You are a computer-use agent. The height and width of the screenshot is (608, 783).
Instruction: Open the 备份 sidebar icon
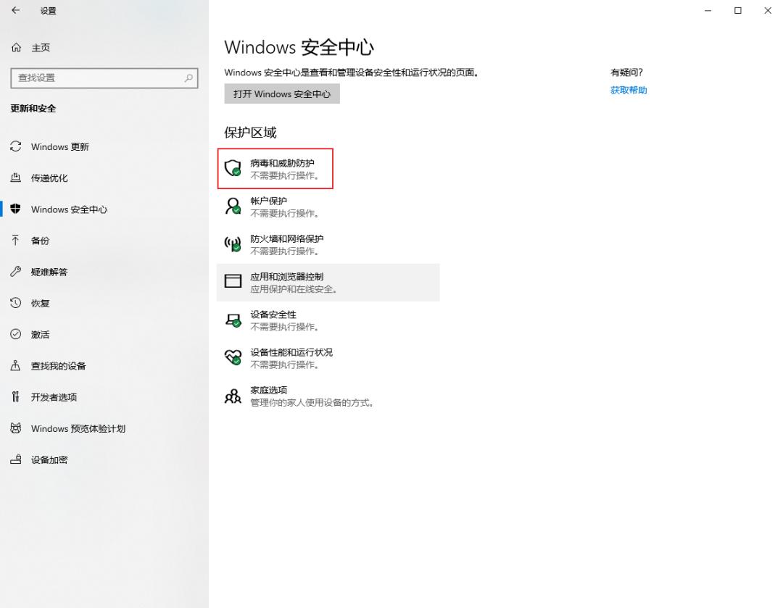[x=15, y=241]
